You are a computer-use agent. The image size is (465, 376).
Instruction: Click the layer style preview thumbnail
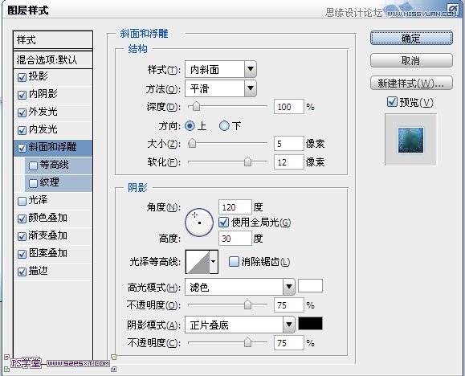click(410, 140)
